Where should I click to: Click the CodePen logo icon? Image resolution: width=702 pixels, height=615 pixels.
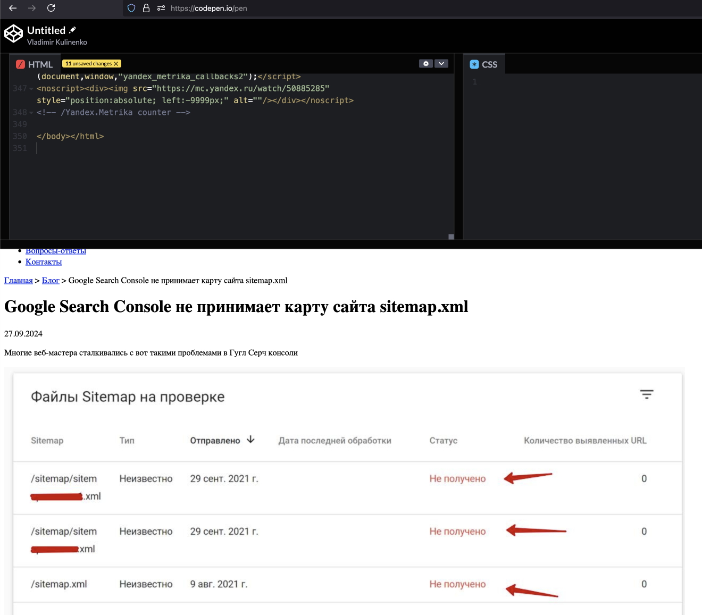pos(13,34)
